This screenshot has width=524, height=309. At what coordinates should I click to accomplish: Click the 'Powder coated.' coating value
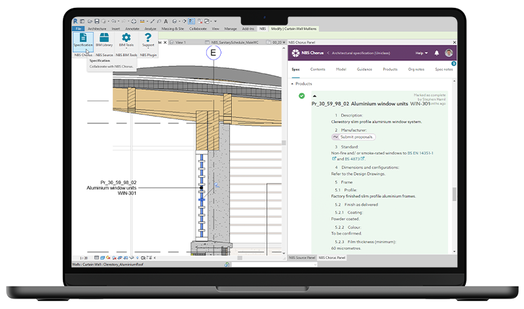345,219
